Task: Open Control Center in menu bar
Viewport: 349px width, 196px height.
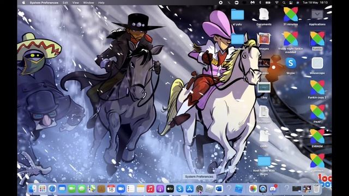Action: click(x=291, y=3)
